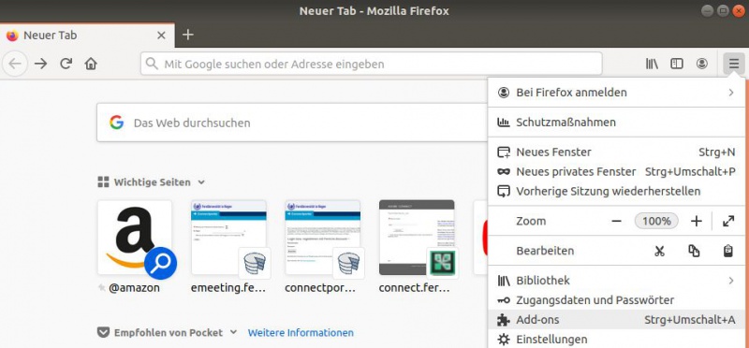This screenshot has width=749, height=348.
Task: Open the Firefox hamburger menu button
Action: 733,64
